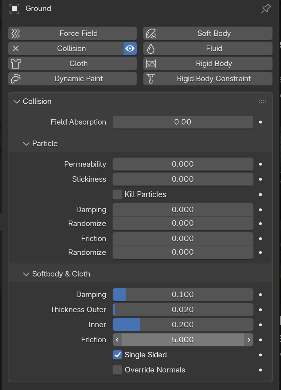
Task: Click the Randomize field under Particle Damping
Action: tap(183, 223)
